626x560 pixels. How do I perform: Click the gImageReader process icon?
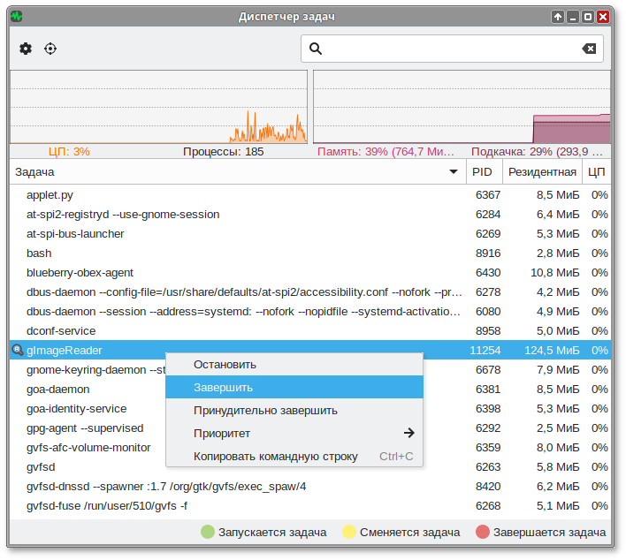tap(17, 351)
